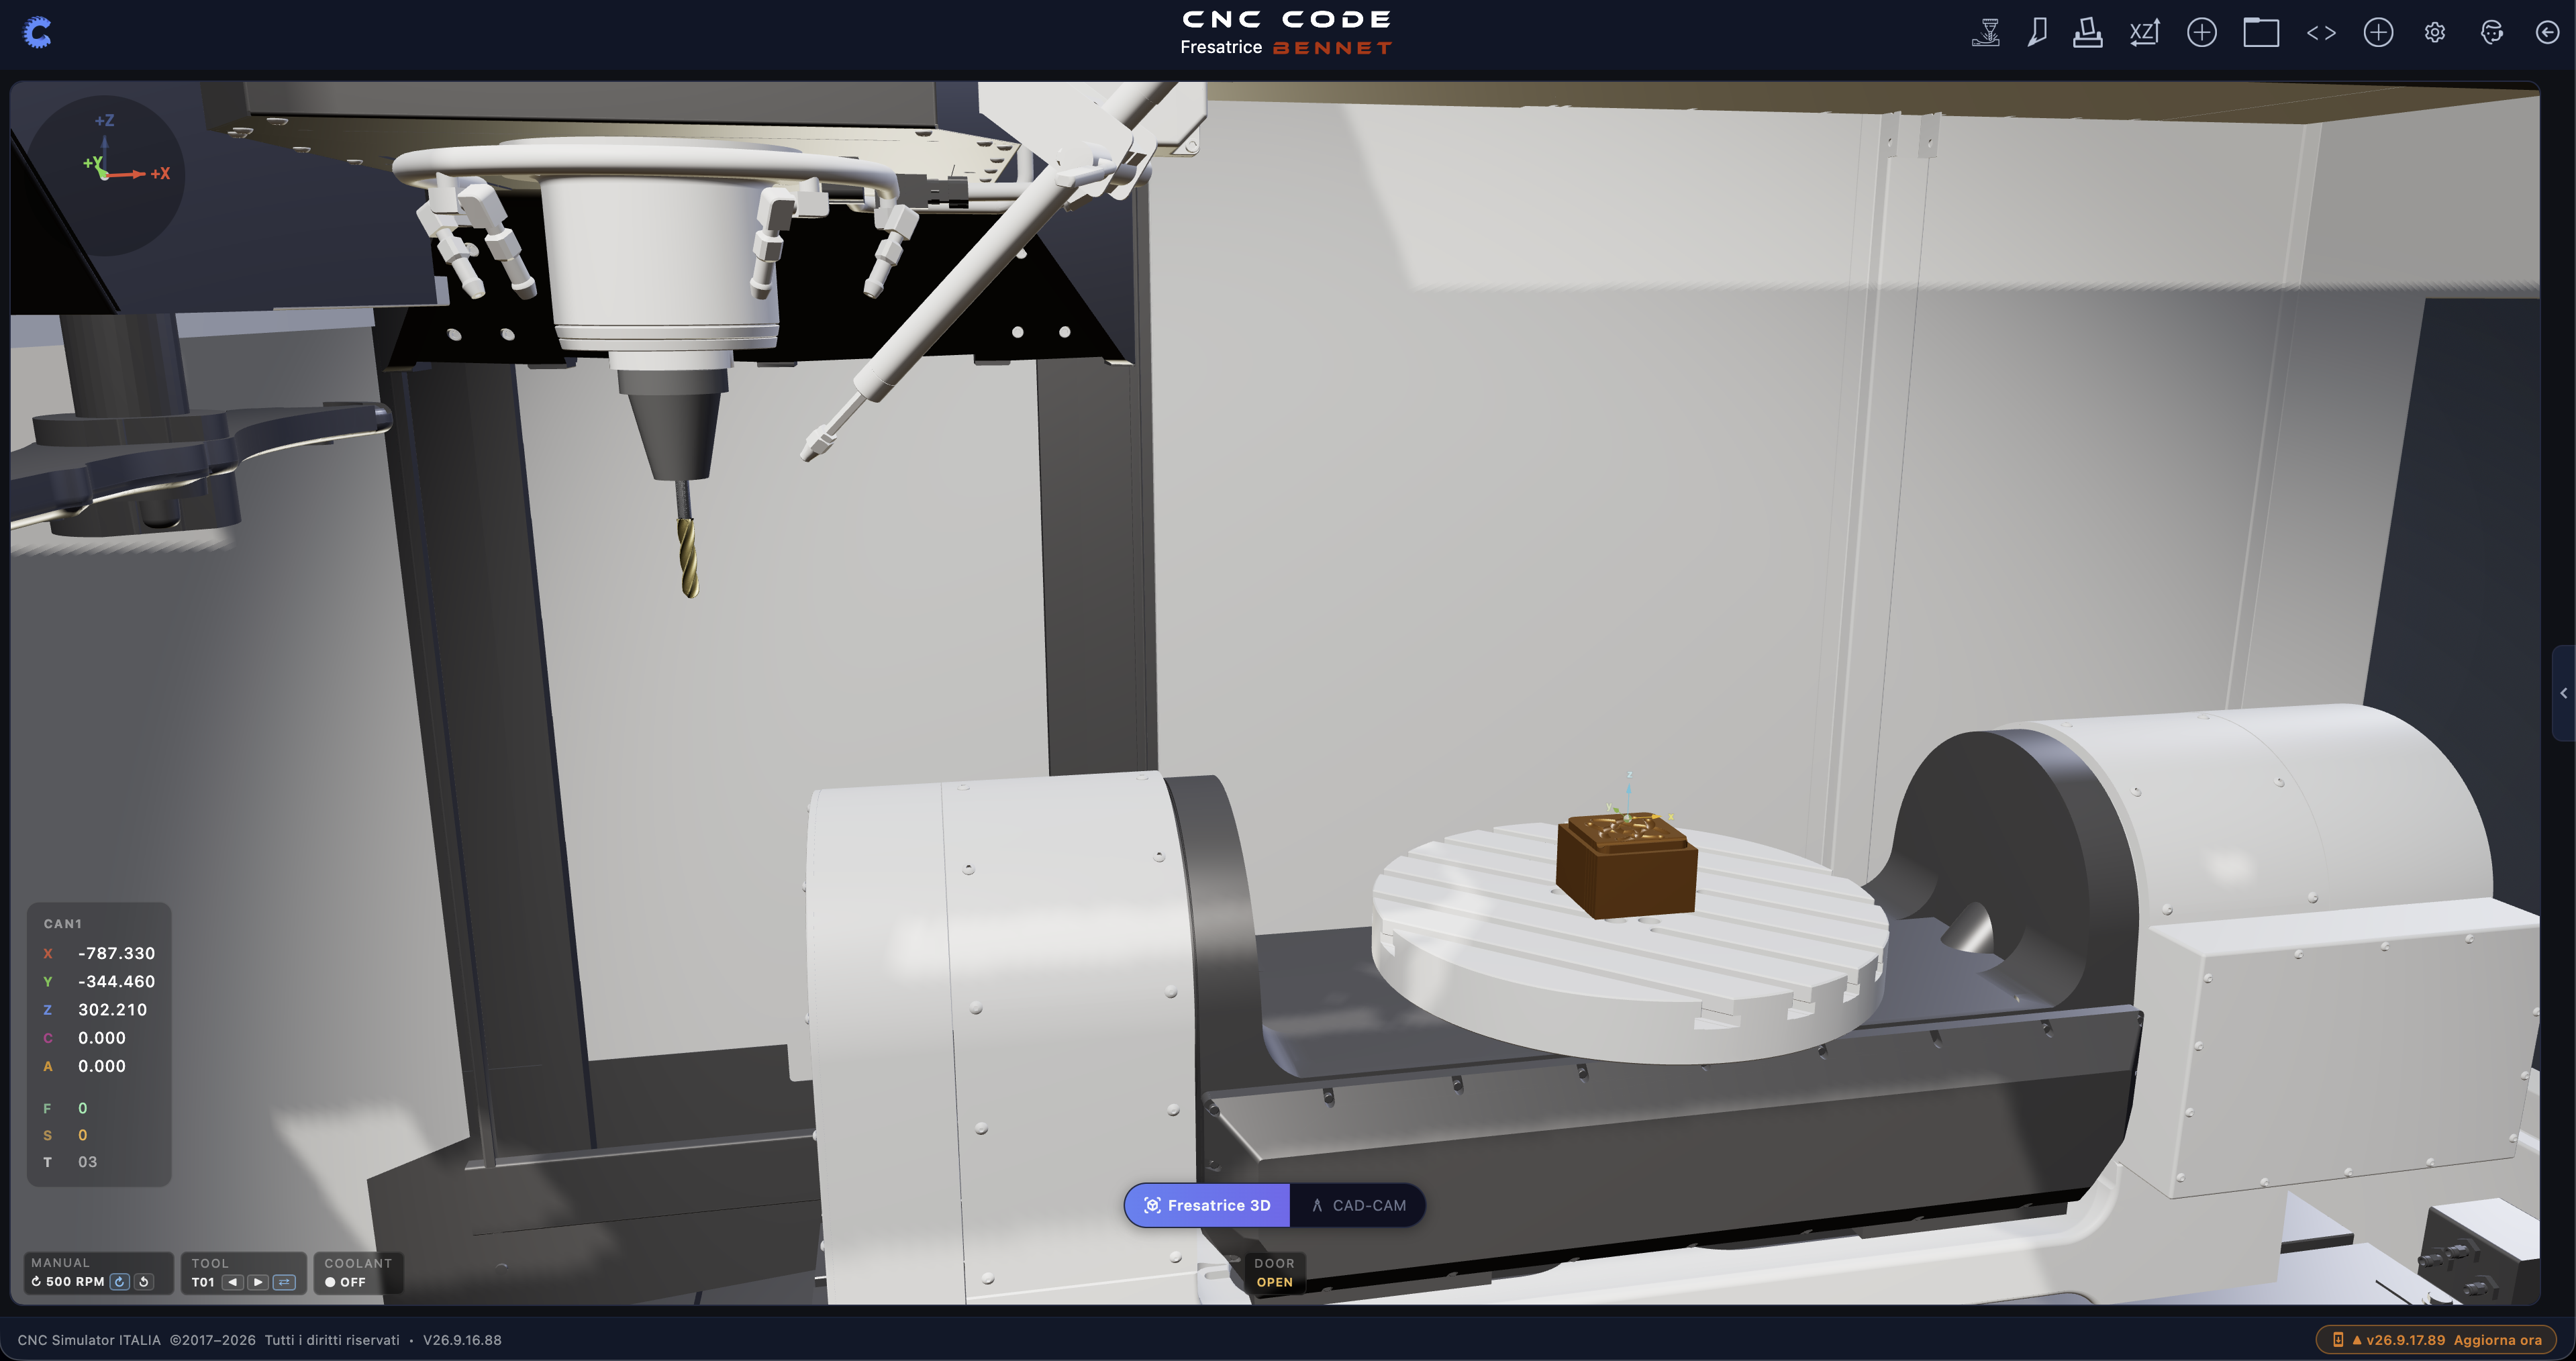This screenshot has height=1361, width=2576.
Task: Click the brown workpiece on rotary table
Action: [1627, 865]
